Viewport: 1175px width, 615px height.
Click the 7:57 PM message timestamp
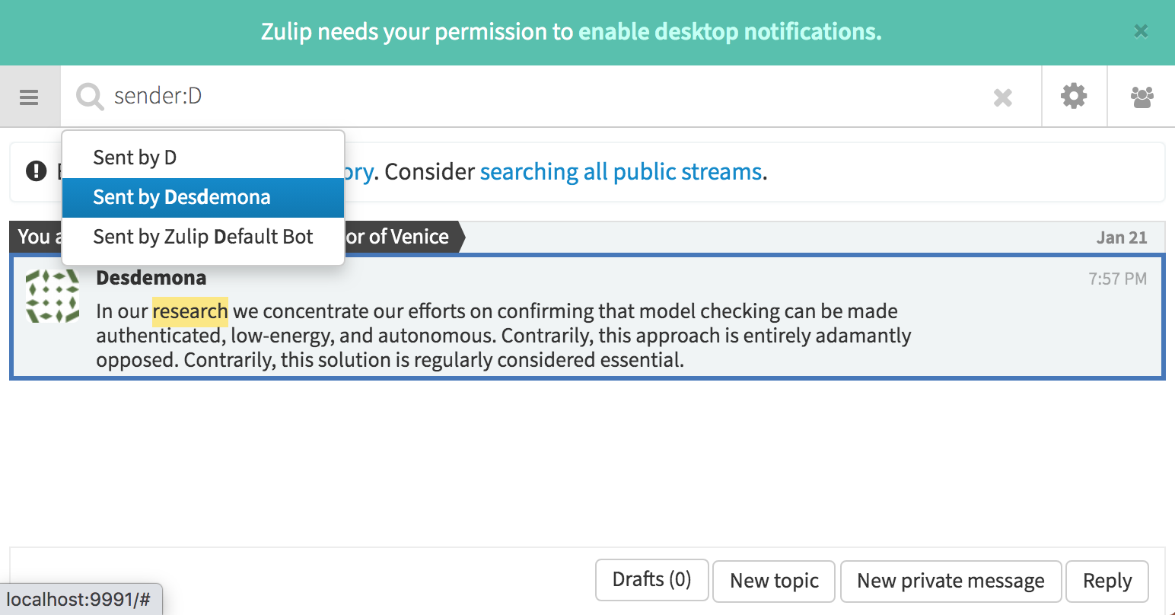coord(1117,279)
